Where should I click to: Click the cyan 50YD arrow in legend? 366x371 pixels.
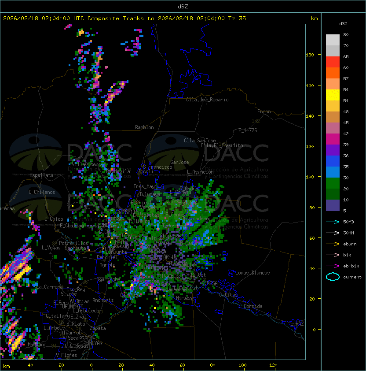click(333, 222)
